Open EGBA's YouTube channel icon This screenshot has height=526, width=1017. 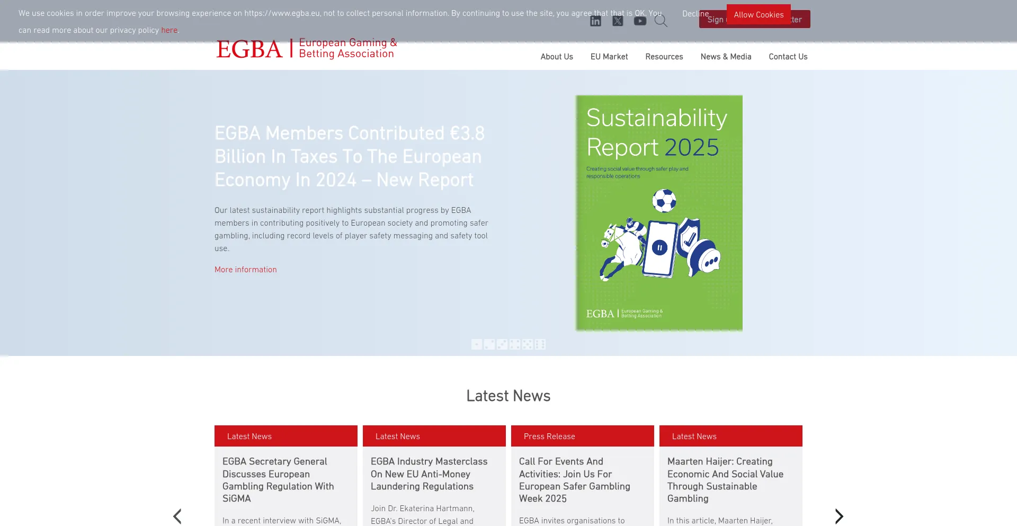point(640,21)
